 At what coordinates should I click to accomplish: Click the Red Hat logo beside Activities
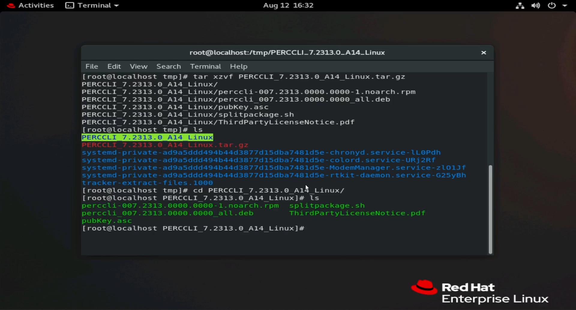click(x=10, y=5)
